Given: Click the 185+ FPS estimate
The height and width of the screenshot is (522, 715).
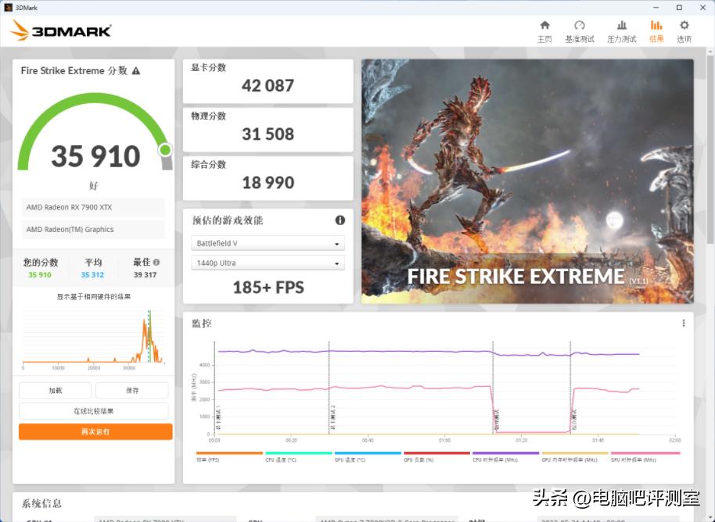Looking at the screenshot, I should pos(268,288).
